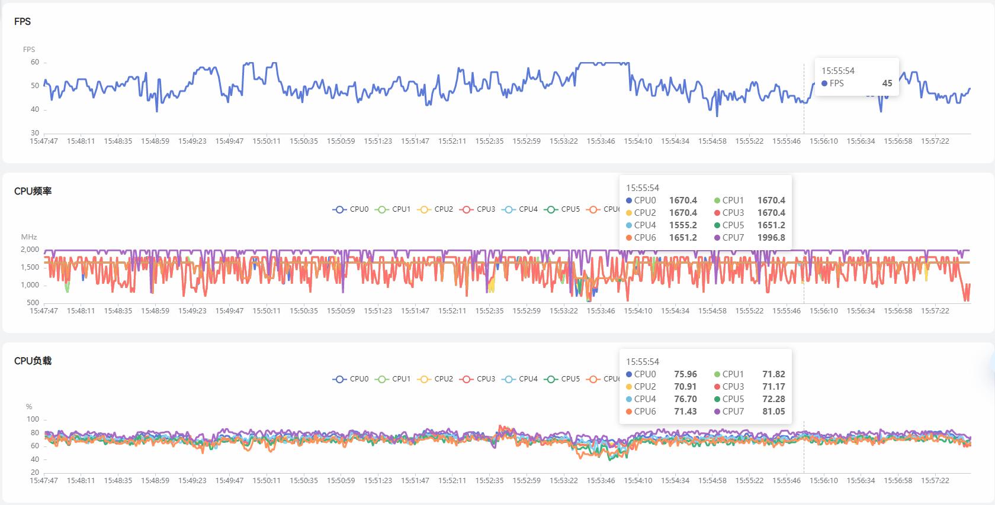Click the CPU2 marker in CPU负载 legend
This screenshot has width=995, height=505.
[x=424, y=379]
